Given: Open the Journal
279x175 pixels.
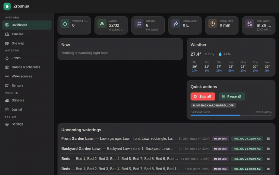Looking at the screenshot, I should [x=27, y=110].
